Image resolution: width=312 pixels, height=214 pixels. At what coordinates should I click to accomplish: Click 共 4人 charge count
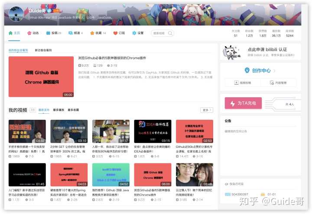click(x=289, y=104)
